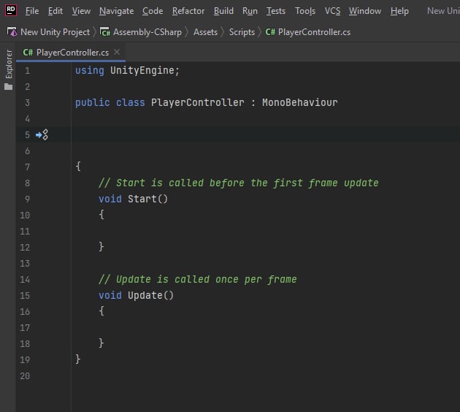The image size is (460, 412).
Task: Open the View menu
Action: pos(81,11)
